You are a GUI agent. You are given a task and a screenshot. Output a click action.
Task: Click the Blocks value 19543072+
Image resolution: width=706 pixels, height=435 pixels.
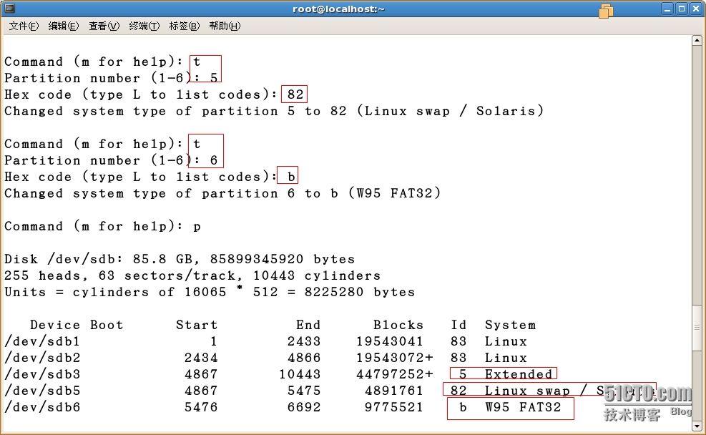(x=394, y=358)
